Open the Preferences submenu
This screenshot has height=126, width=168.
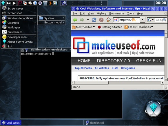pos(19,32)
